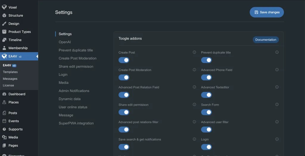Open Templates submenu under EA4V
This screenshot has height=156, width=305.
(10, 72)
